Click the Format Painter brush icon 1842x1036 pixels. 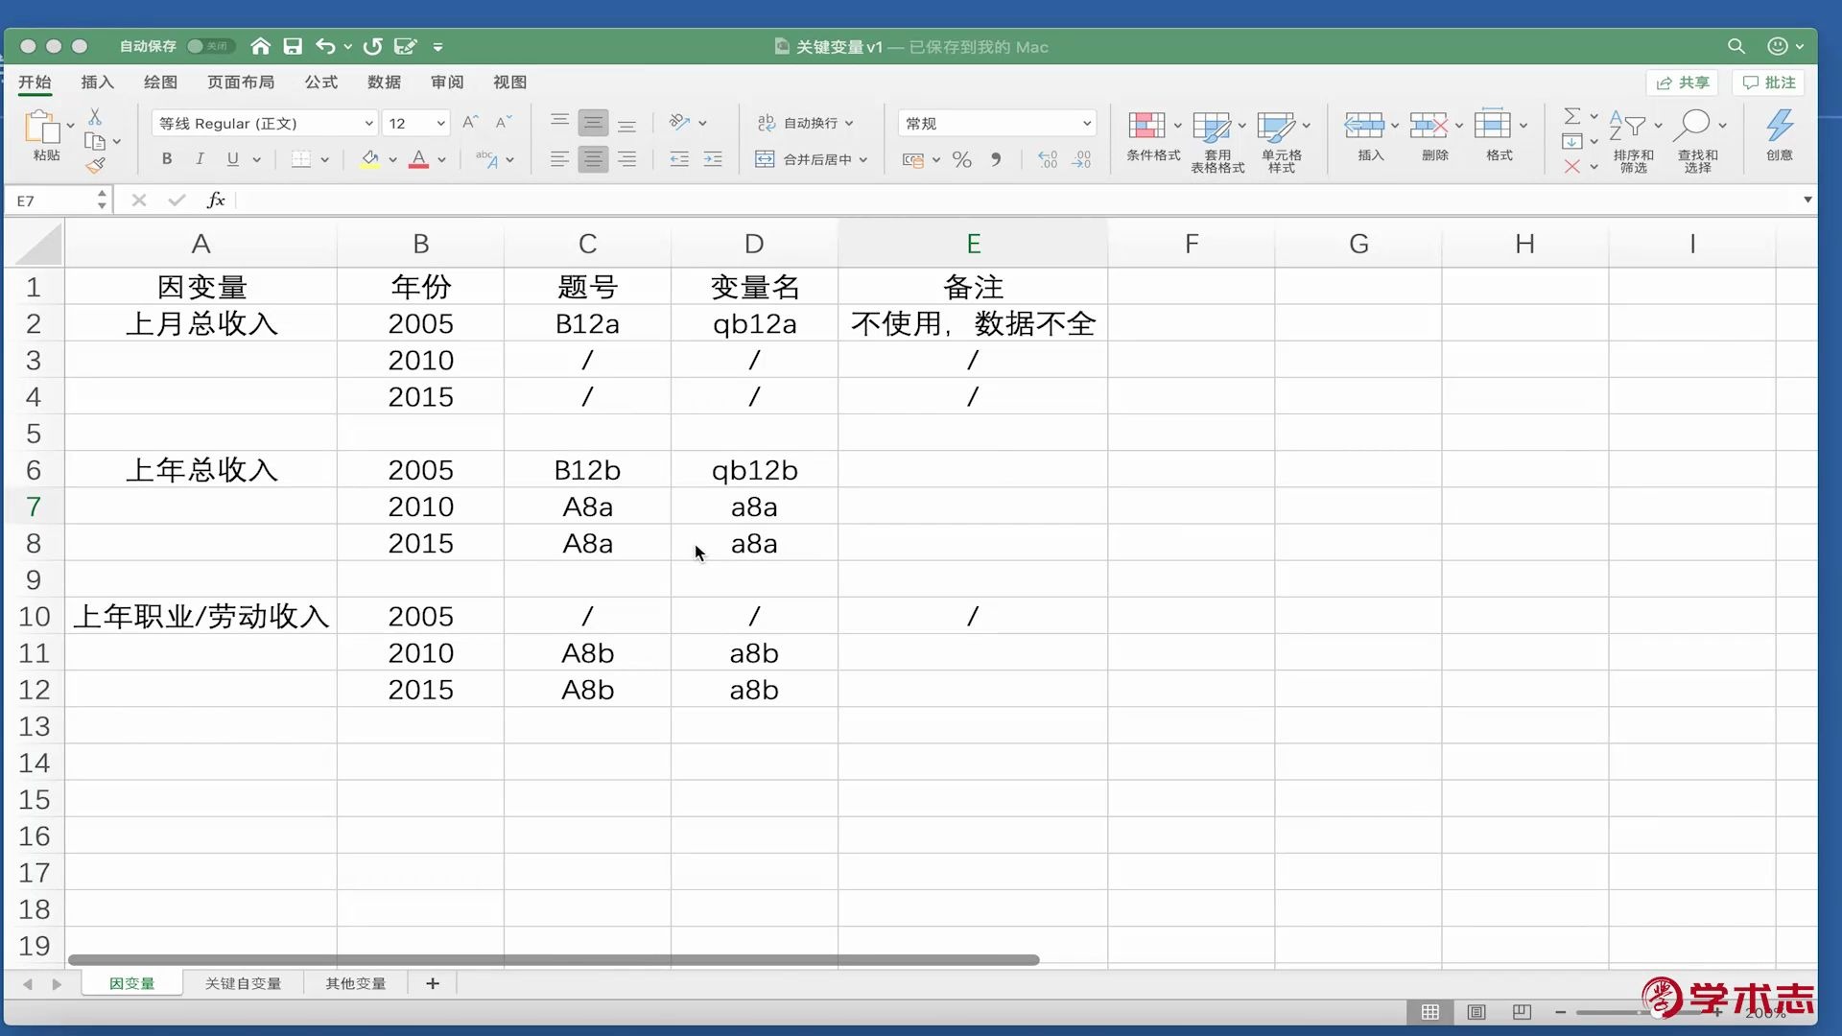click(95, 165)
